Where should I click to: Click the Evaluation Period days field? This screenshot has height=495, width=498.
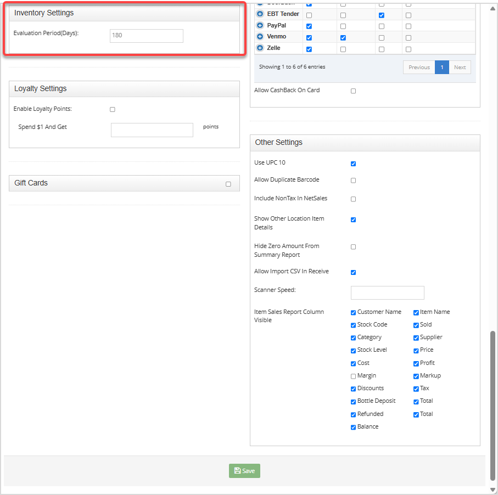[x=146, y=36]
